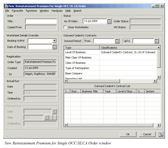Viewport: 168px width, 148px height.
Task: Click the Classifications column header
Action: coord(128,48)
